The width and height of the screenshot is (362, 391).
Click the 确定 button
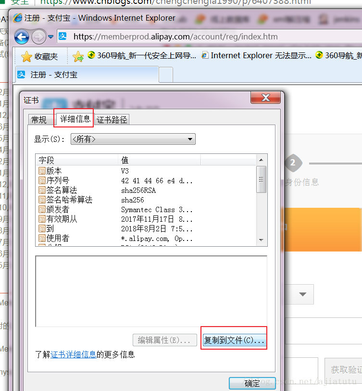(x=252, y=383)
